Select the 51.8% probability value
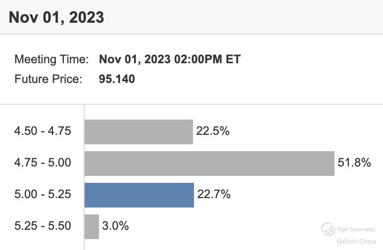Screen dimensions: 383x250 (354, 163)
